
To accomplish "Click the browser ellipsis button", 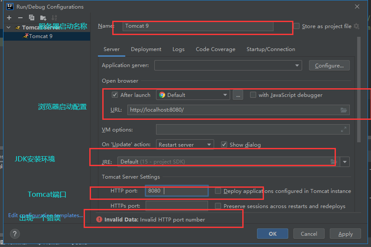I will pos(238,95).
